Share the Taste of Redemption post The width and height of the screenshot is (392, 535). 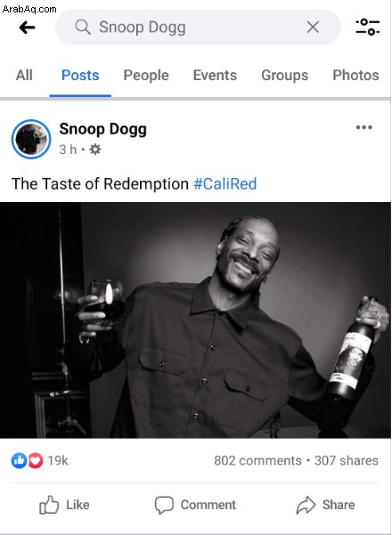coord(325,505)
